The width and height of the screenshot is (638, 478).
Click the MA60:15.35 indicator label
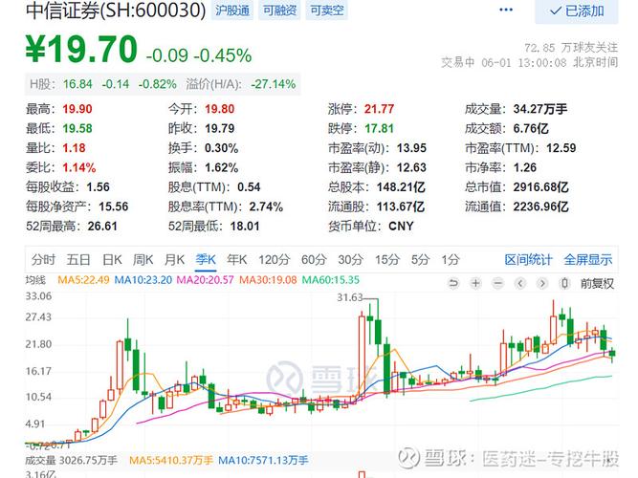(x=331, y=280)
